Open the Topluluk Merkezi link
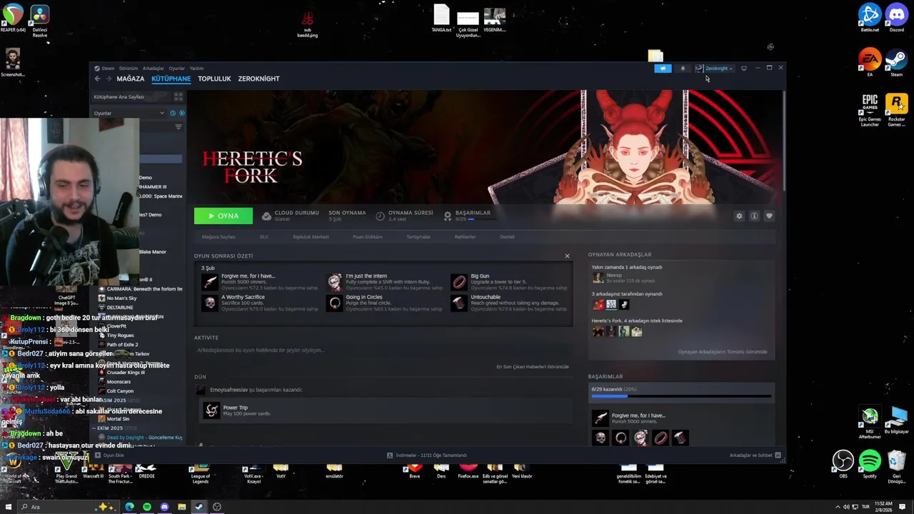The height and width of the screenshot is (514, 914). tap(311, 237)
